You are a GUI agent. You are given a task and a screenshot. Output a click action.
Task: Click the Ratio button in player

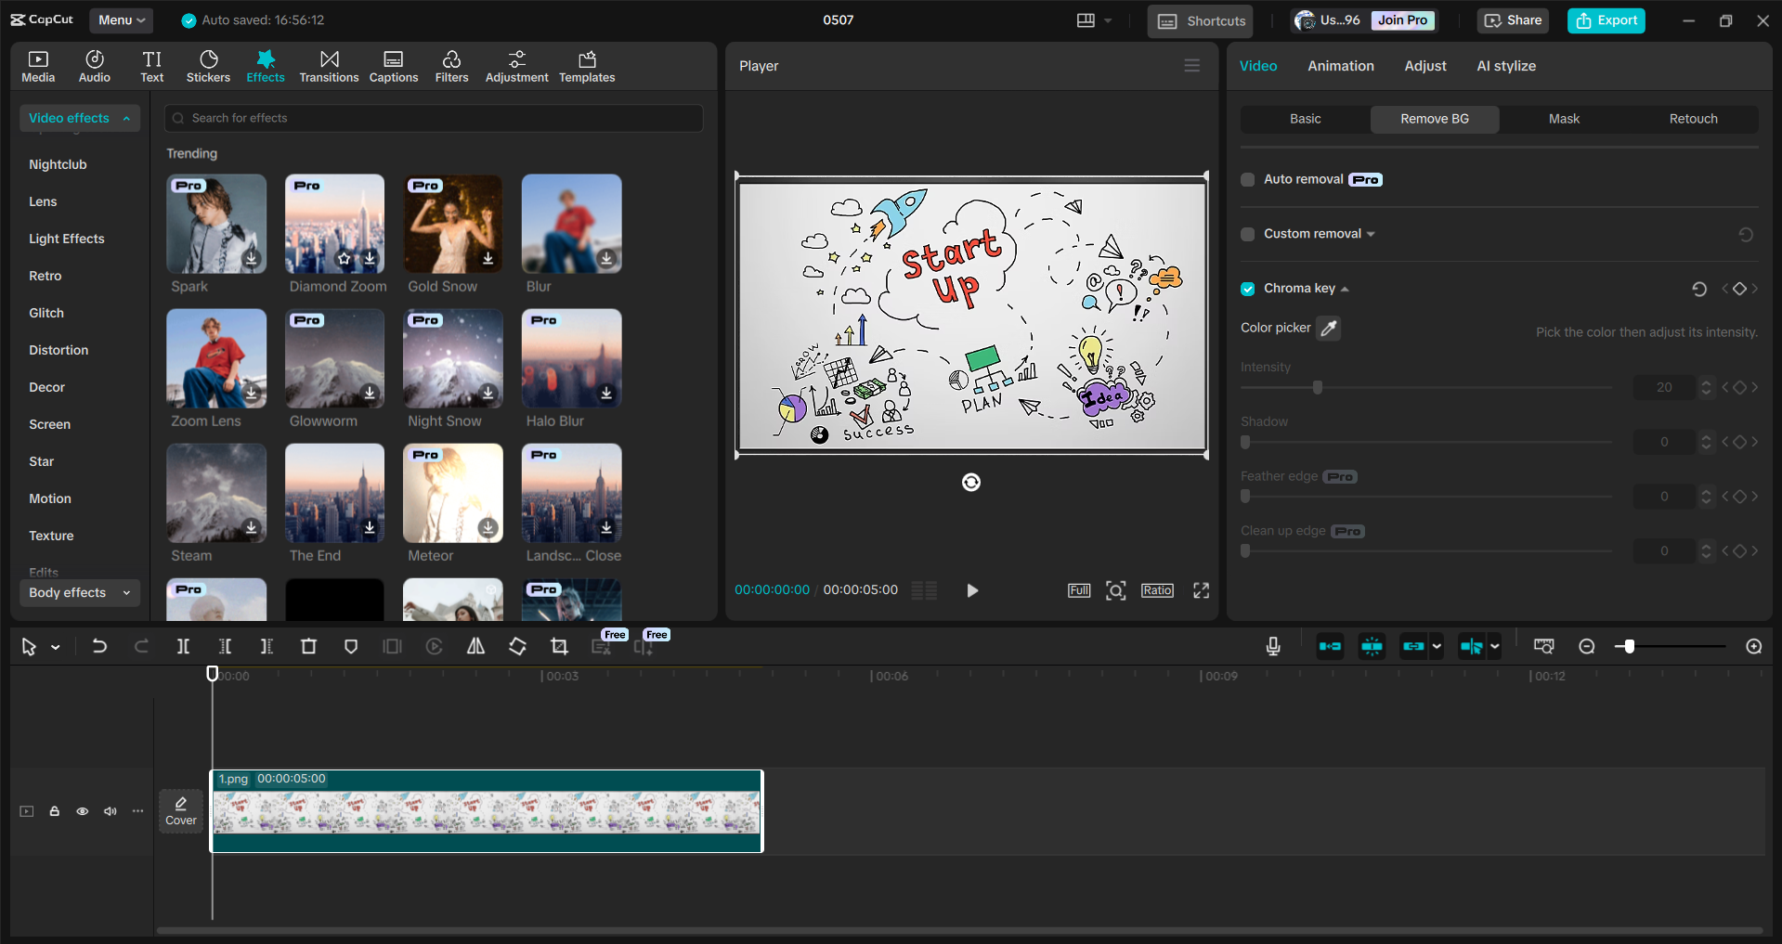pos(1157,590)
